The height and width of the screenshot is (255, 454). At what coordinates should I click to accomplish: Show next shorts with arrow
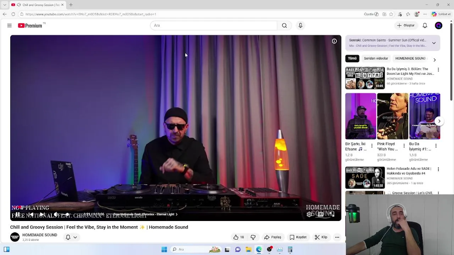point(439,121)
